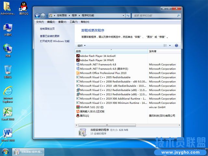Image resolution: width=208 pixels, height=156 pixels.
Task: Expand breadcrumb arrow after 控制面板
Action: [x=69, y=16]
